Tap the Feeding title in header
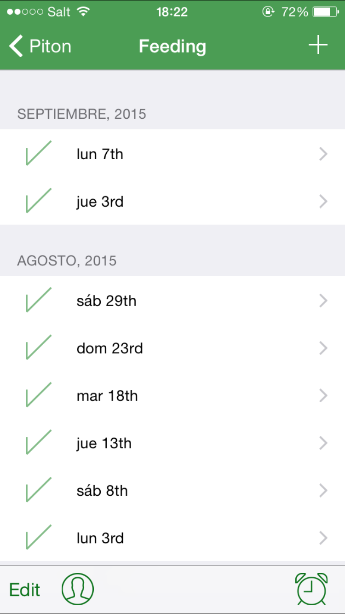Image resolution: width=345 pixels, height=614 pixels. pyautogui.click(x=172, y=46)
